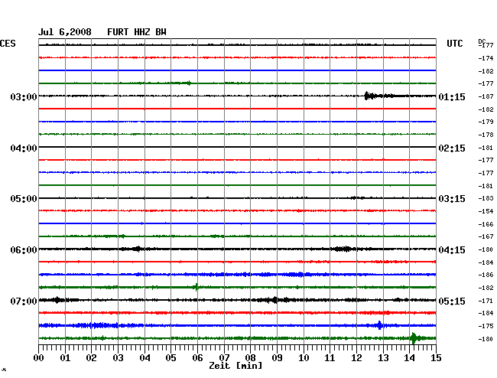Select the DC offset value -167
497x378 pixels.
point(486,236)
